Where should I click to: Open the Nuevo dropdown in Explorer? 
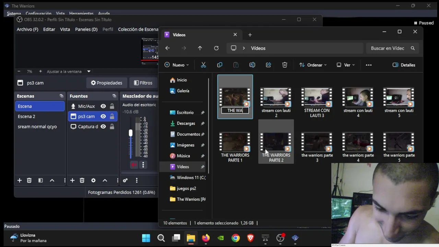point(177,65)
